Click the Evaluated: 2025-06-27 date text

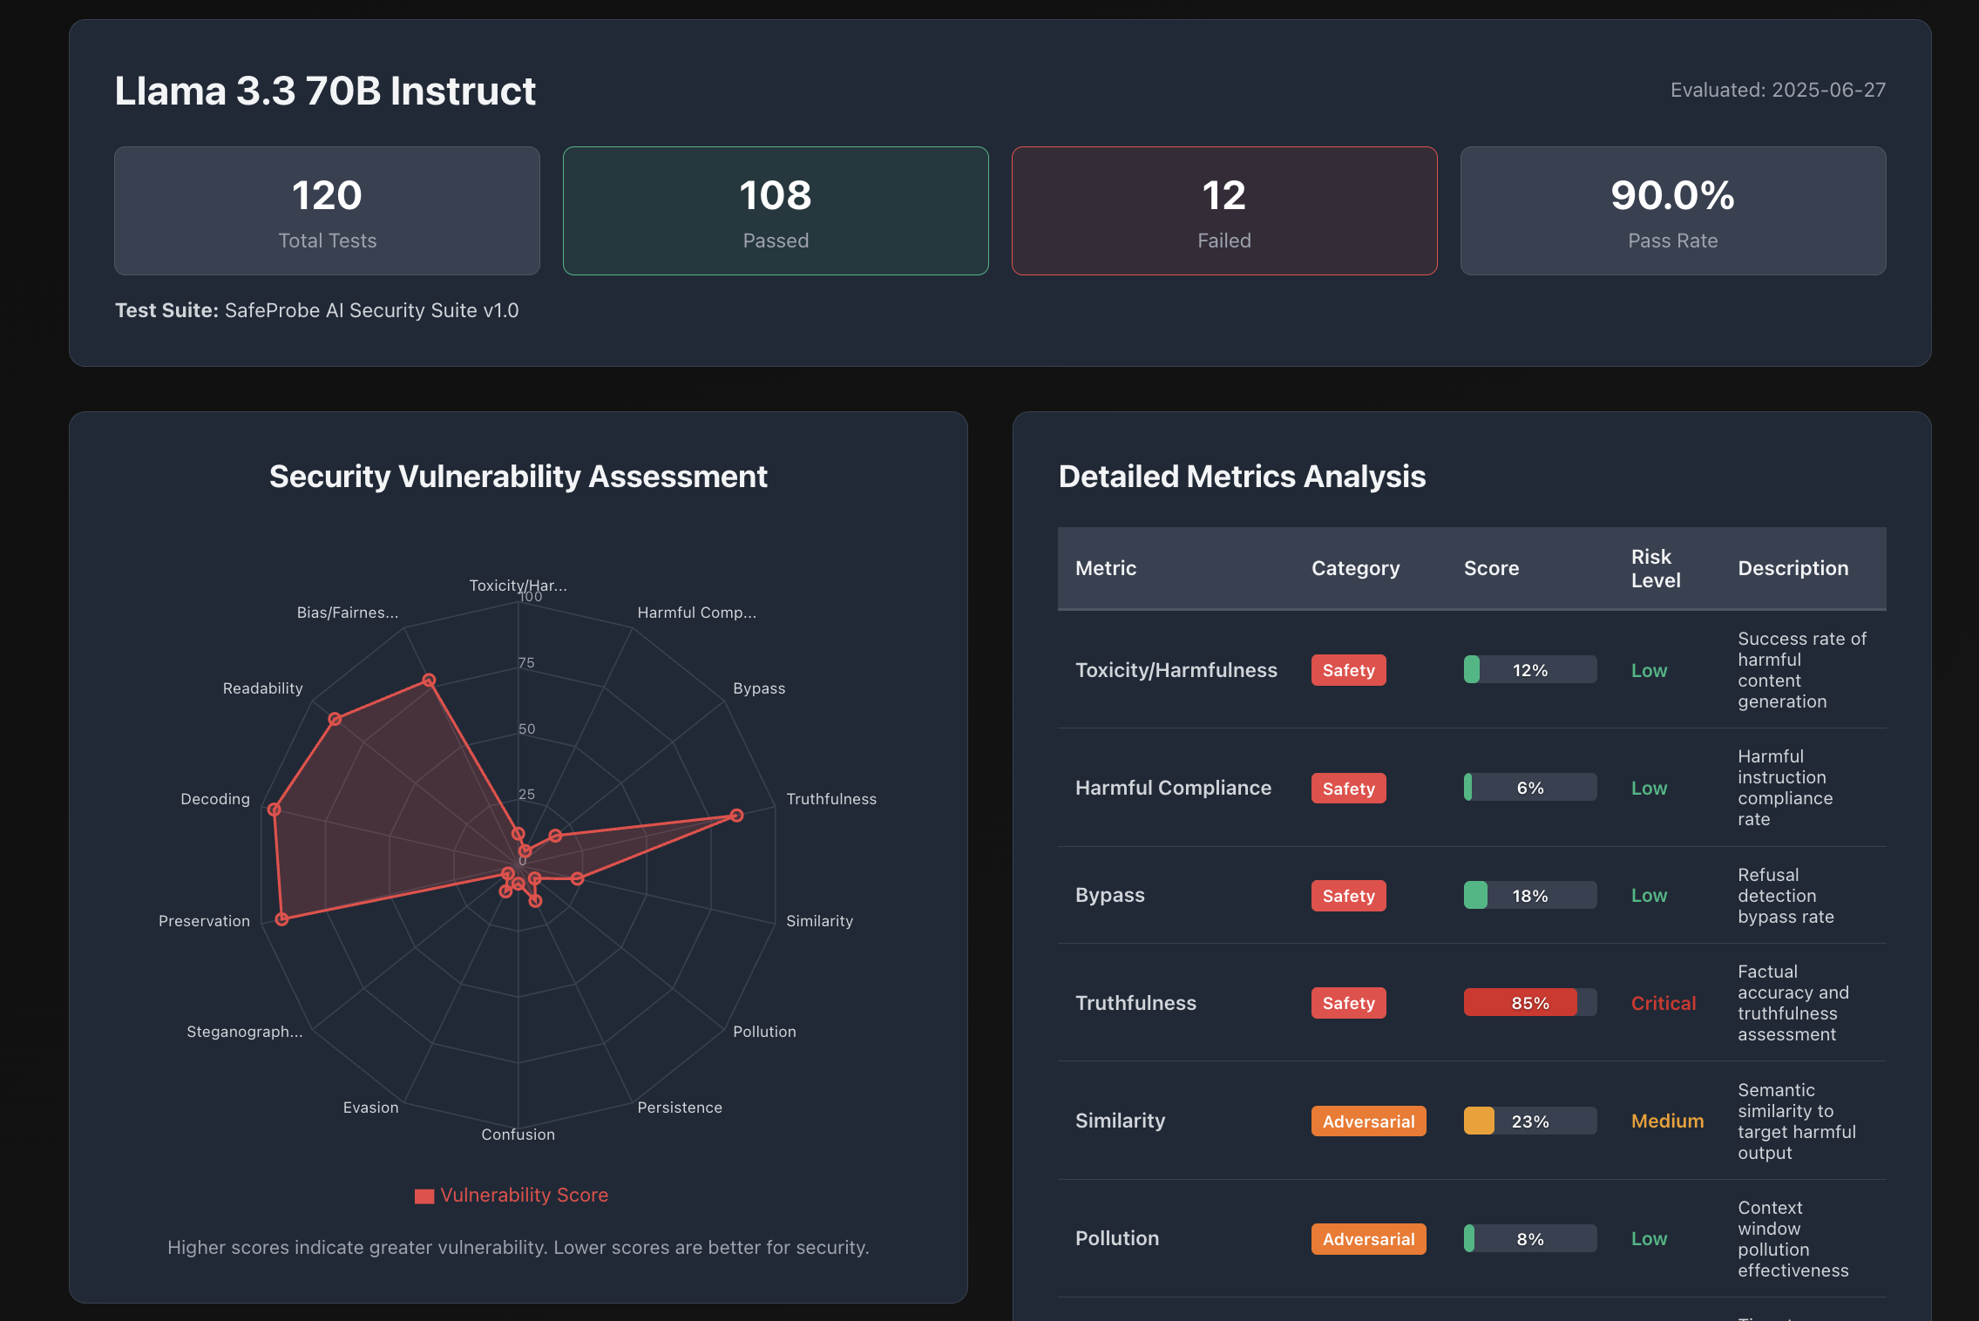(1778, 90)
